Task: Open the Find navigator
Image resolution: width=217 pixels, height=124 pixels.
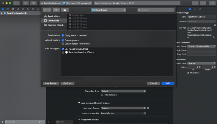Action: click(18, 9)
